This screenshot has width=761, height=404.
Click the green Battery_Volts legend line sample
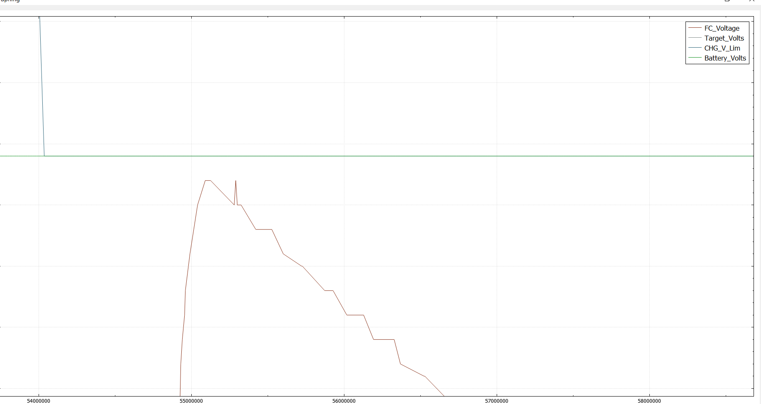click(695, 58)
